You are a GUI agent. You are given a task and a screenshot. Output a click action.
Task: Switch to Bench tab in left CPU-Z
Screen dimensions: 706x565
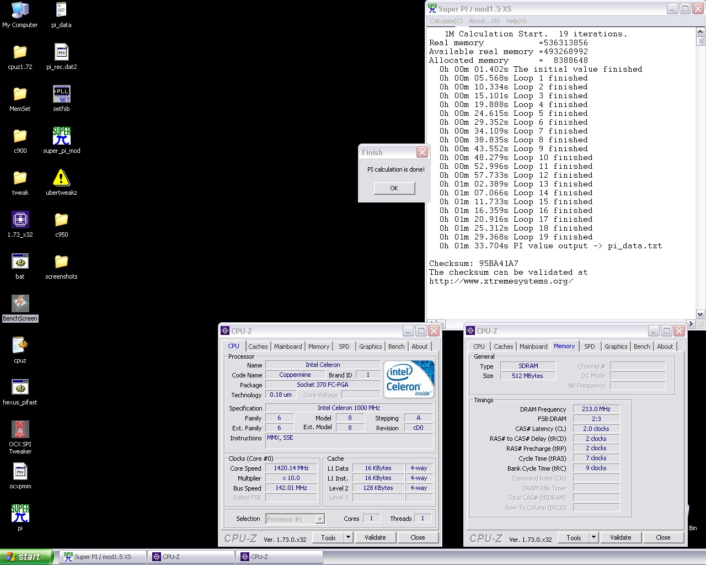click(x=396, y=347)
